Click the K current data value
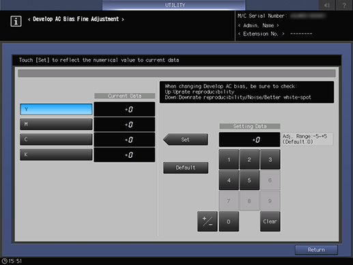The height and width of the screenshot is (265, 353). coord(124,155)
